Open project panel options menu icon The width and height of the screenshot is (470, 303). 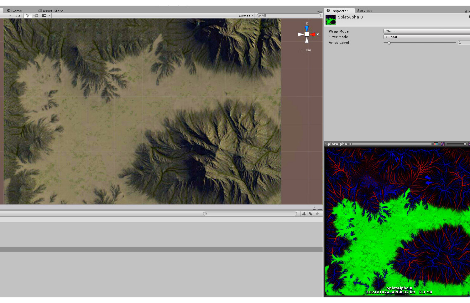click(x=320, y=209)
